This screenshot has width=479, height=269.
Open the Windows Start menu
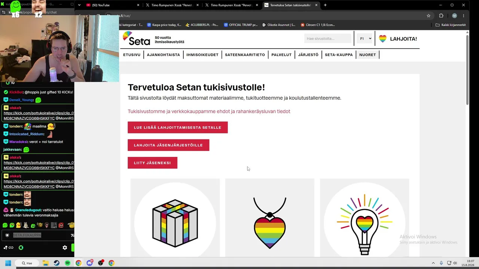[8, 263]
